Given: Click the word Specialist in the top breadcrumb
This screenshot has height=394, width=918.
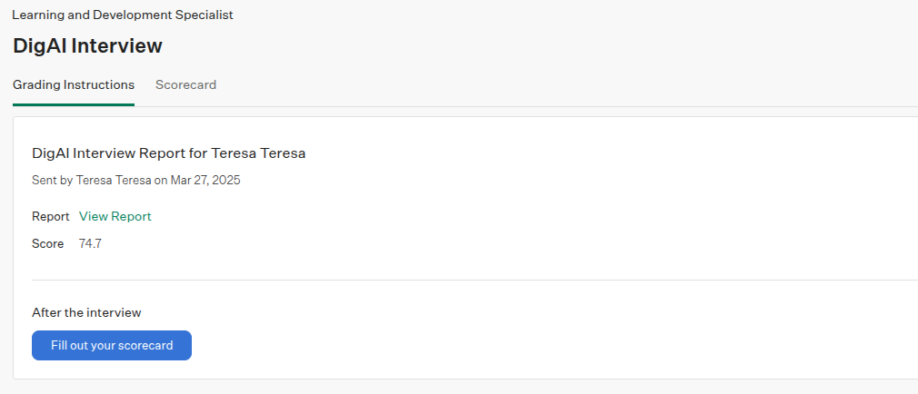Looking at the screenshot, I should tap(205, 15).
